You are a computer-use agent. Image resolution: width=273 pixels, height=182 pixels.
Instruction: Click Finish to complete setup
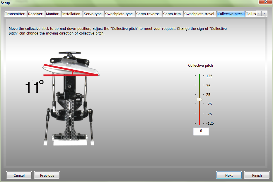[x=257, y=175]
